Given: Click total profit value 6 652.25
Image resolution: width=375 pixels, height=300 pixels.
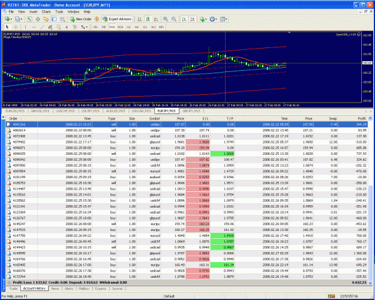Looking at the screenshot, I should 359,283.
